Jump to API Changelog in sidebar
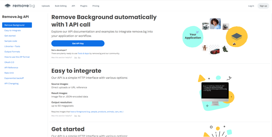This screenshot has width=272, height=137. 11,83
